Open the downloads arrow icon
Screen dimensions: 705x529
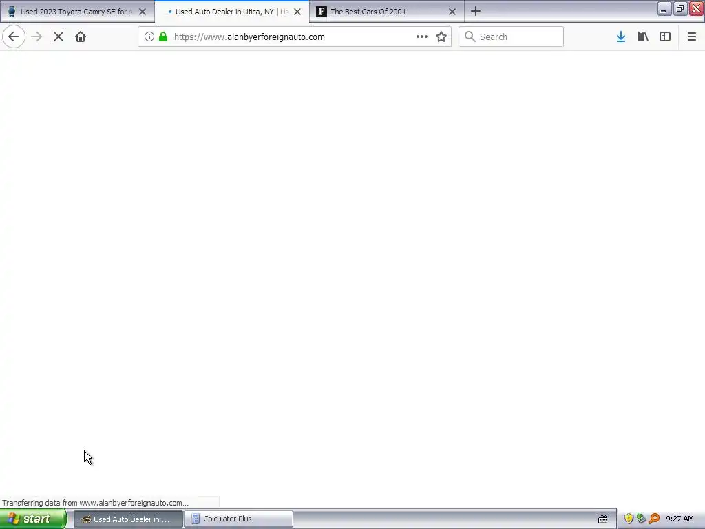[x=621, y=37]
